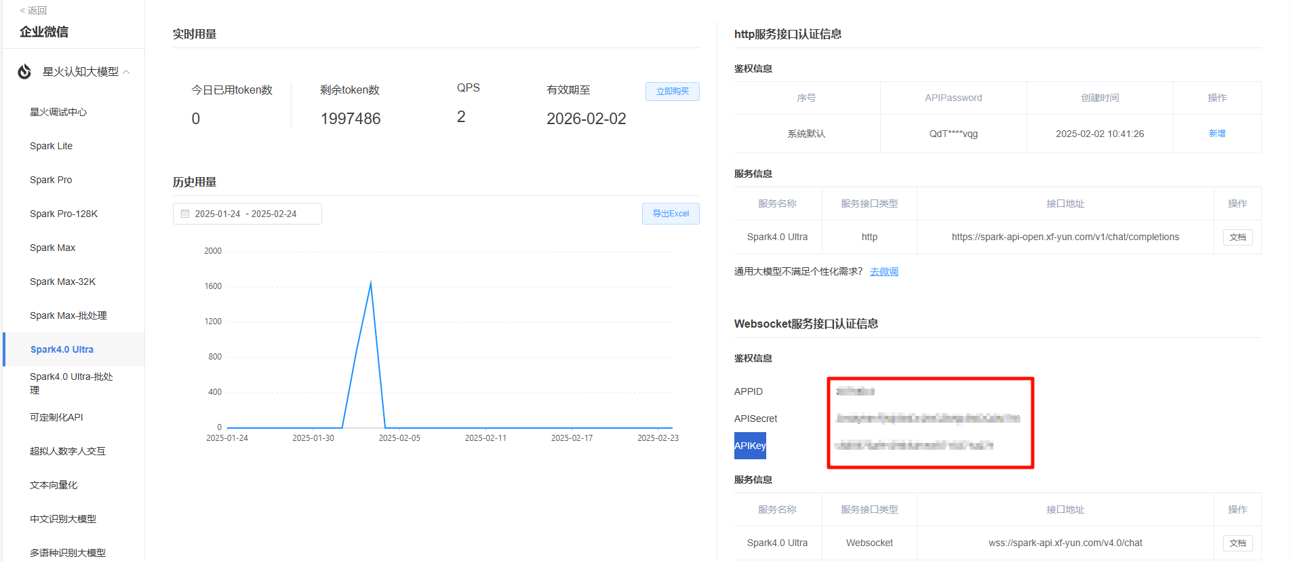Viewport: 1291px width, 561px height.
Task: Select Spark Lite from sidebar
Action: point(51,146)
